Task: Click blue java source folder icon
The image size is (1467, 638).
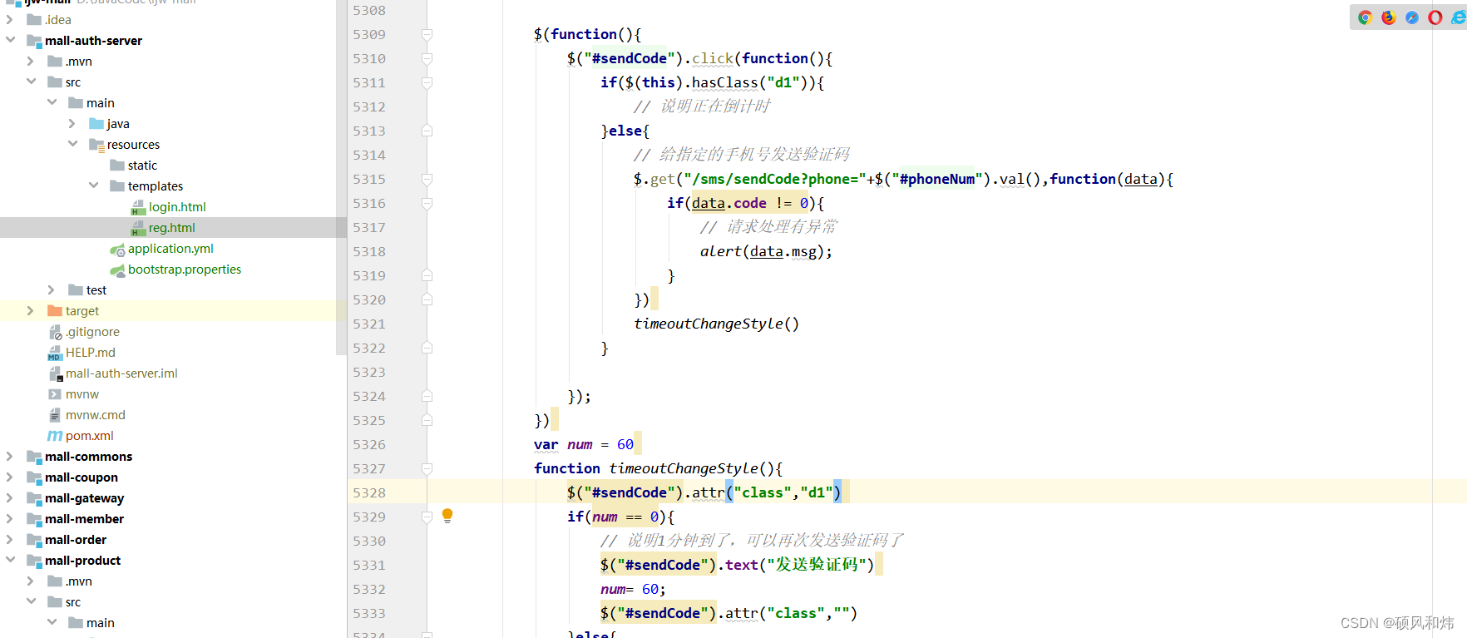Action: click(96, 124)
